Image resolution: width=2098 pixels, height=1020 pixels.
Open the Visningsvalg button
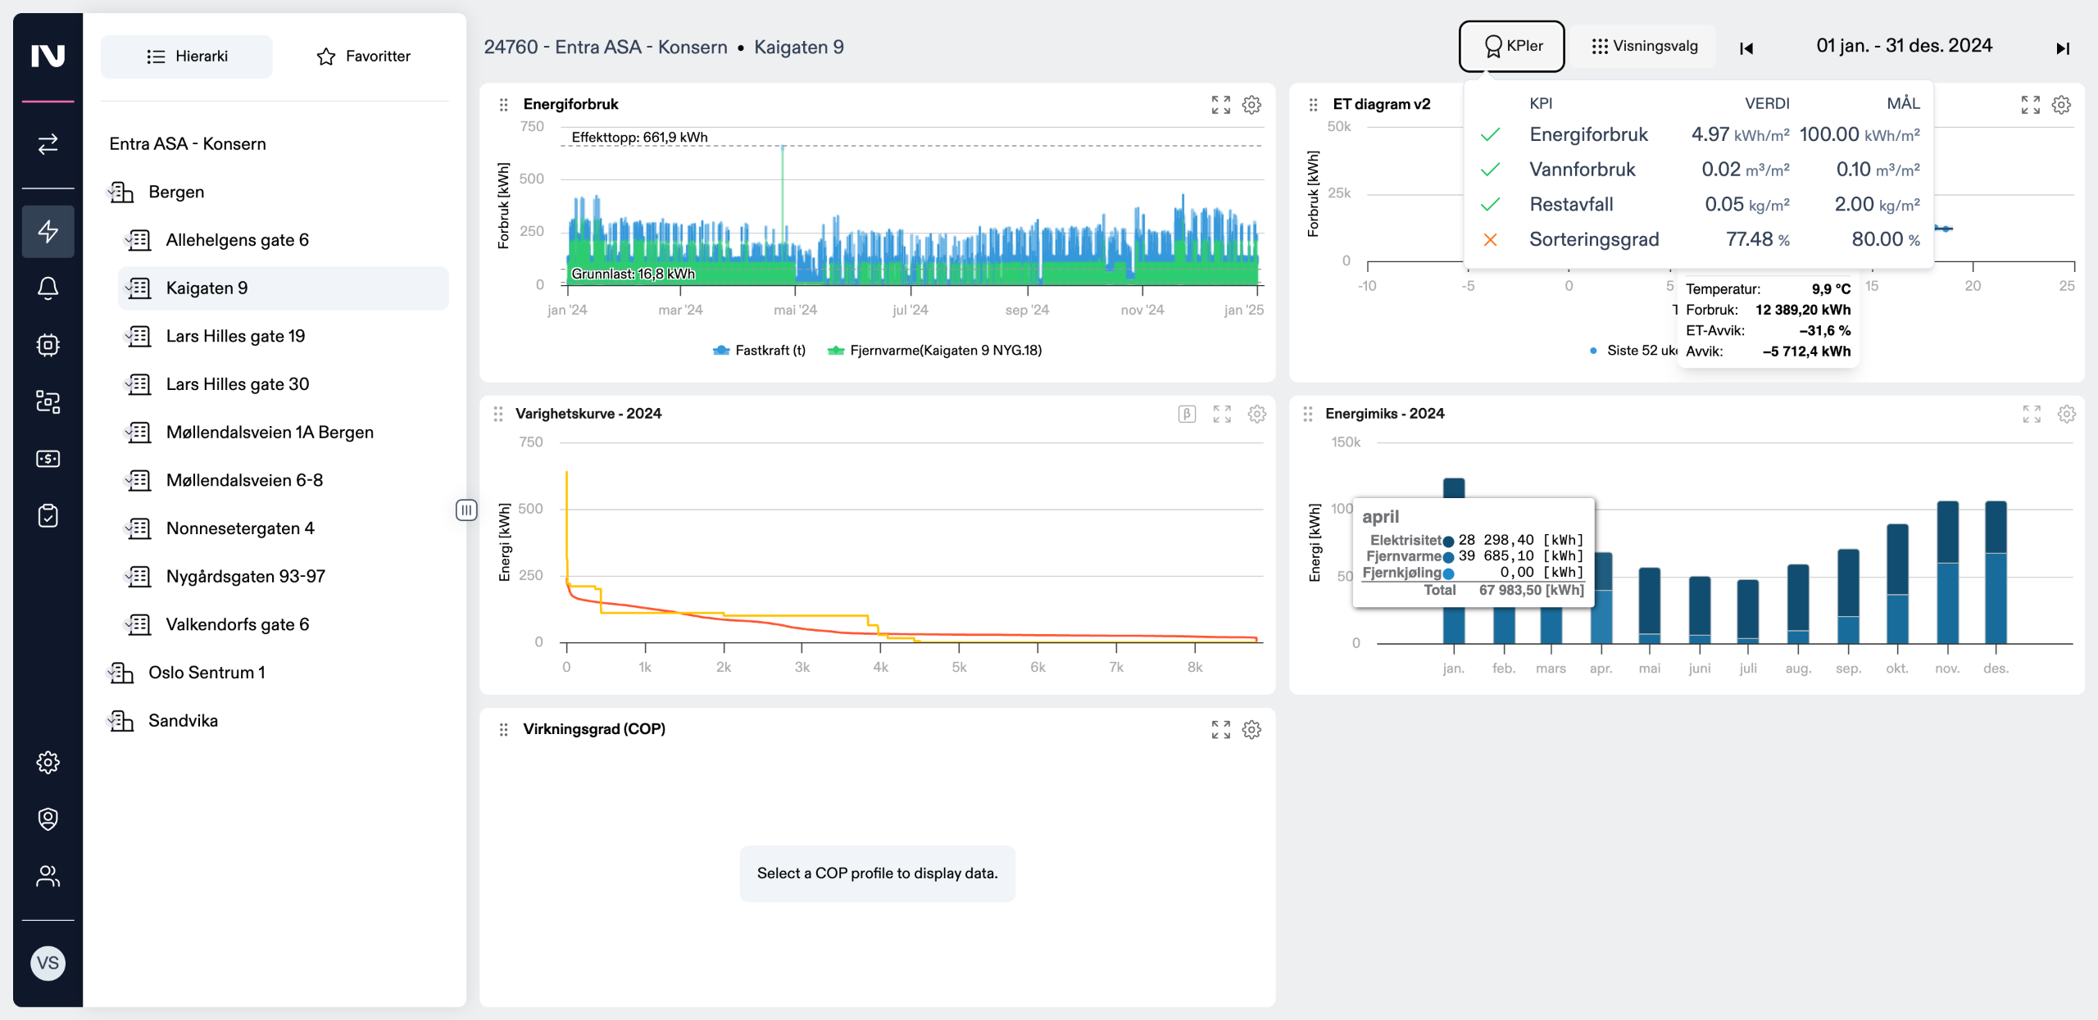click(1644, 47)
